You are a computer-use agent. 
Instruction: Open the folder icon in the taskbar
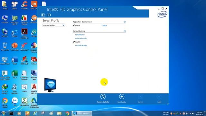tap(59, 113)
